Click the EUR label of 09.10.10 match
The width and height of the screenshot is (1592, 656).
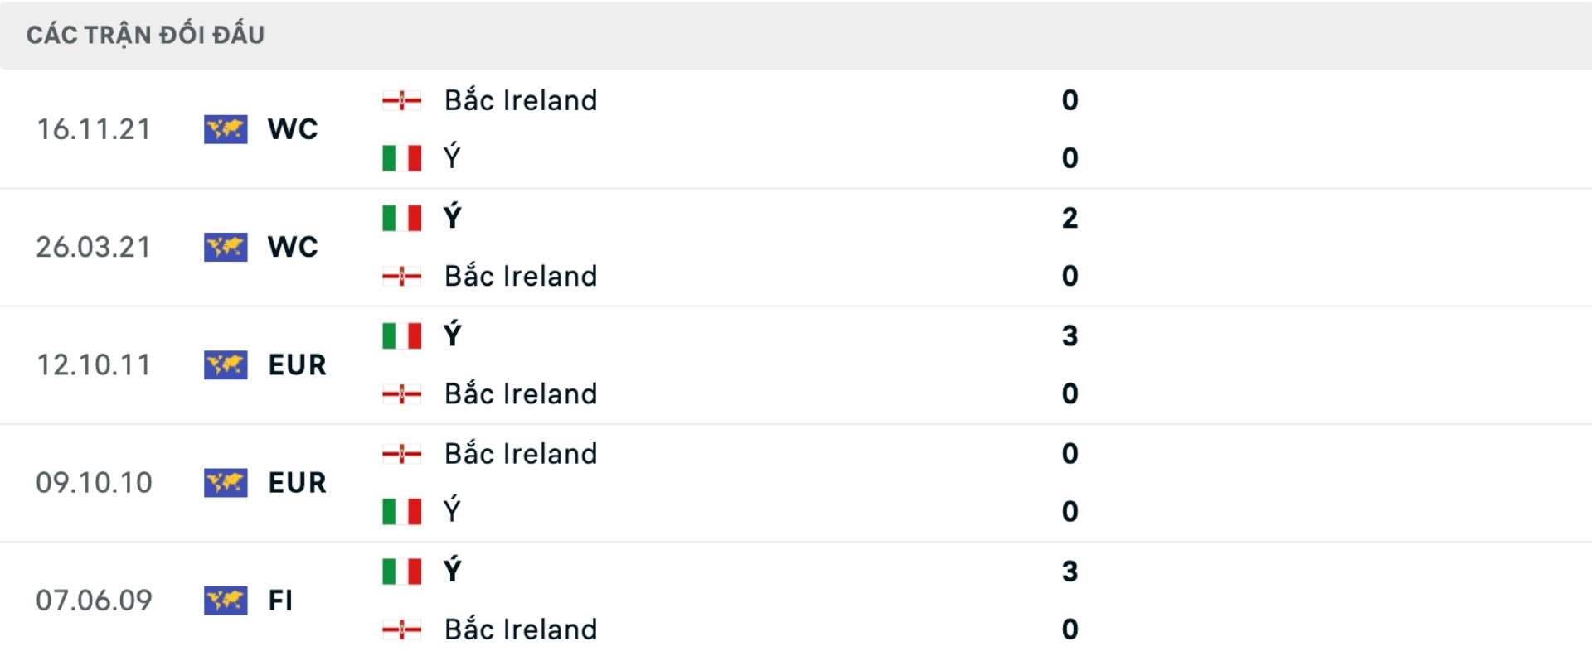[x=297, y=482]
